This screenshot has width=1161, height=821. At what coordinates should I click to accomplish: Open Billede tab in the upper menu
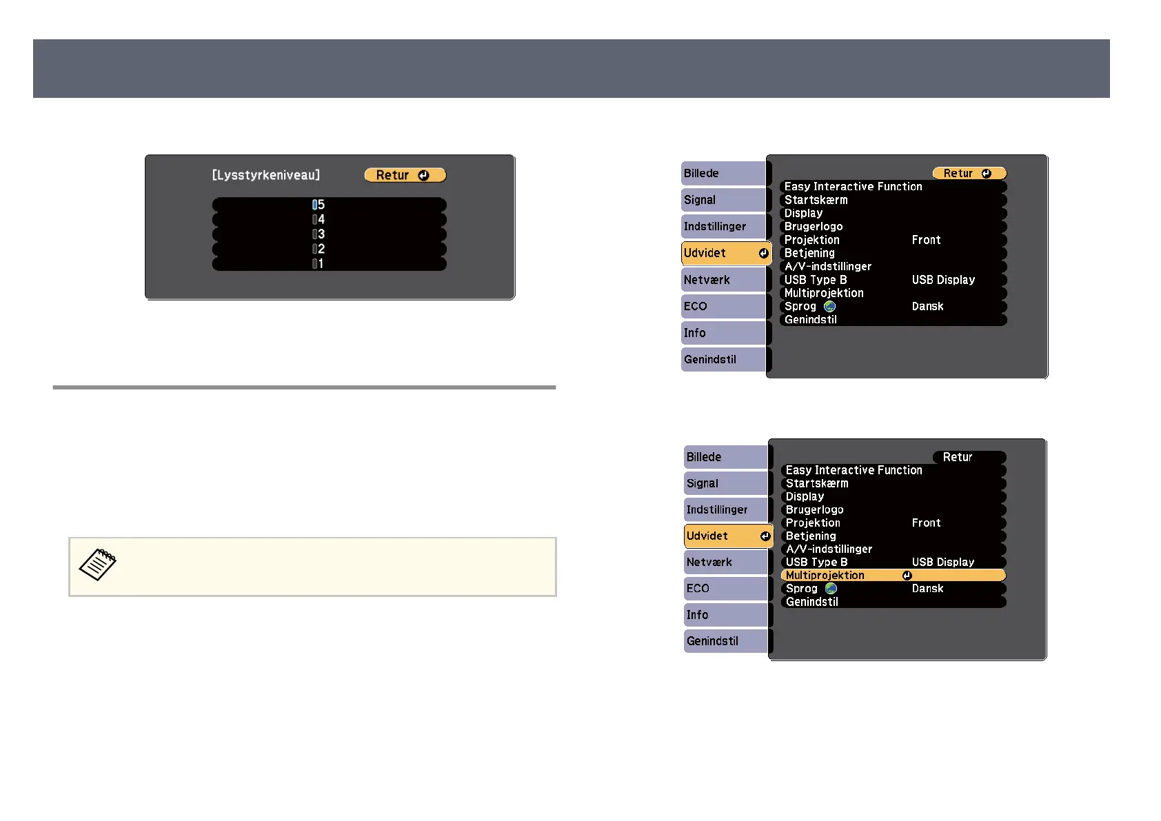[723, 174]
